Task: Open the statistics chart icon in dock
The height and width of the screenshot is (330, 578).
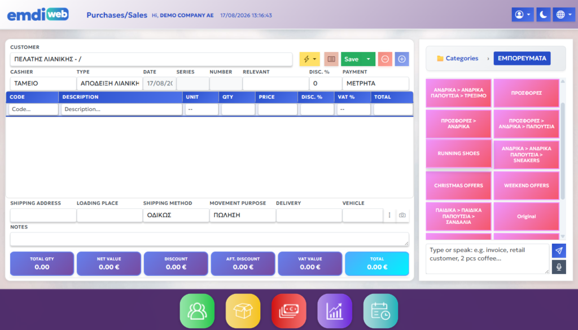Action: 335,311
